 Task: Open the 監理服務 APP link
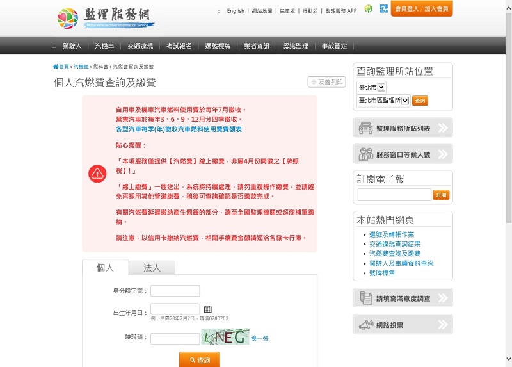pos(341,11)
